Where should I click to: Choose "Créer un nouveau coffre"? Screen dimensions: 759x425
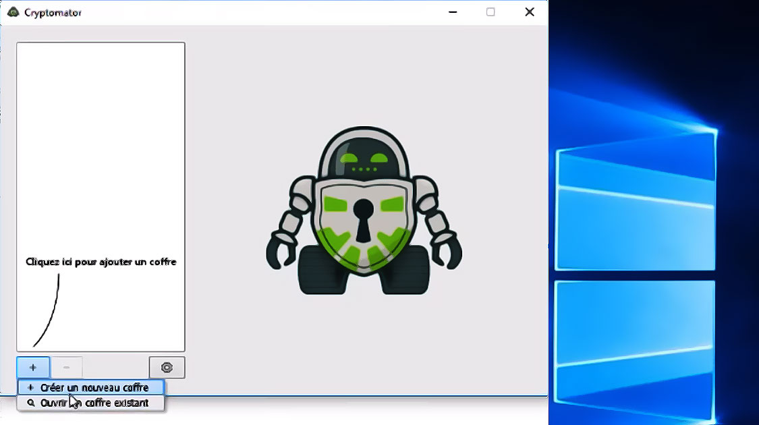point(91,388)
